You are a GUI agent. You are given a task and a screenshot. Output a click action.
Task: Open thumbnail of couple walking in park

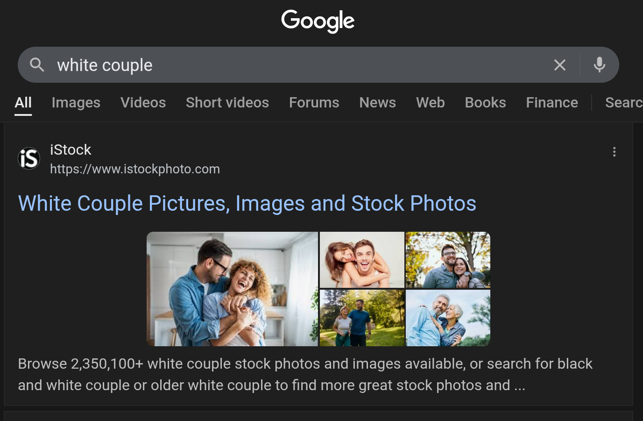(362, 318)
